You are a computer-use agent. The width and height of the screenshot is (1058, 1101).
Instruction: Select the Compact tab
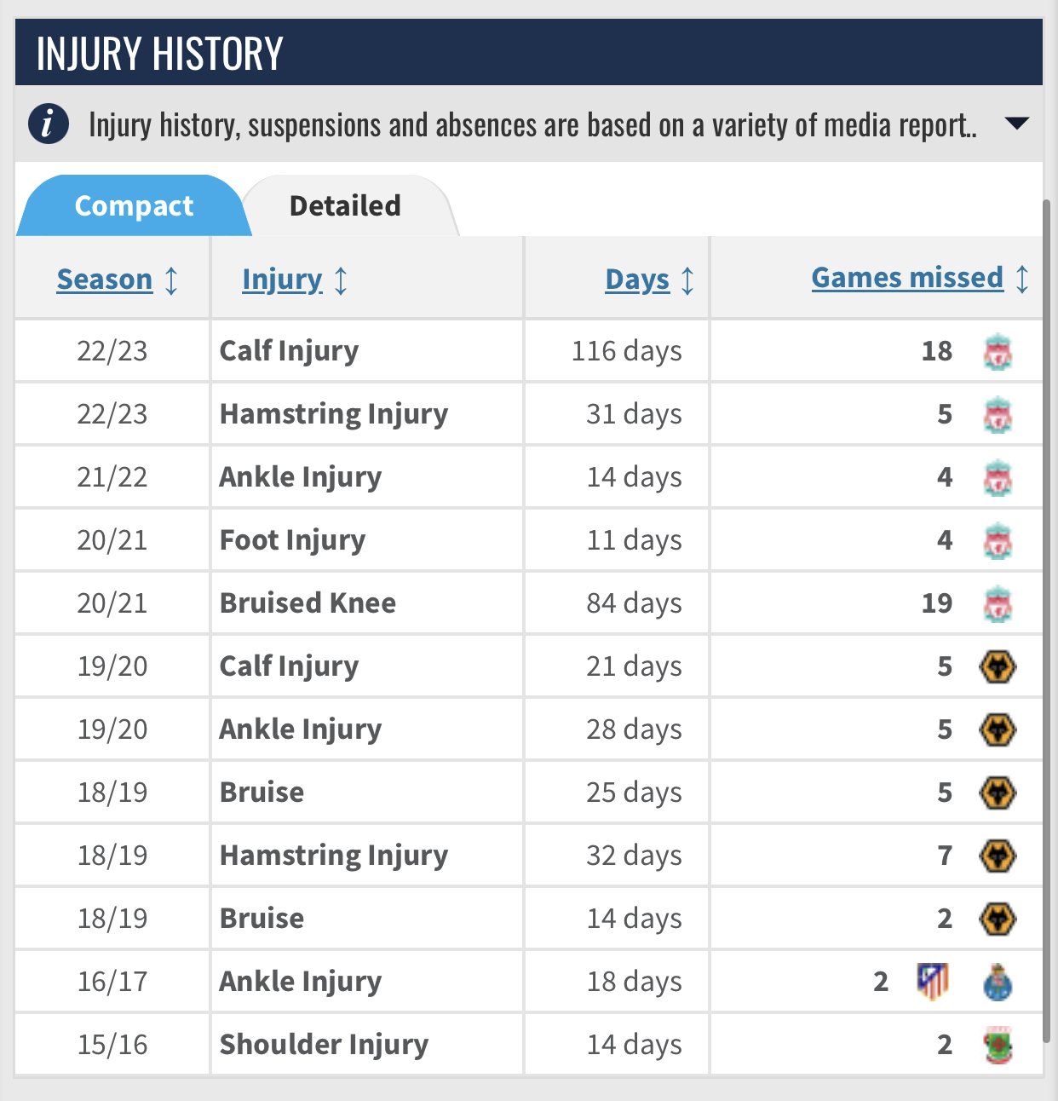(x=134, y=206)
